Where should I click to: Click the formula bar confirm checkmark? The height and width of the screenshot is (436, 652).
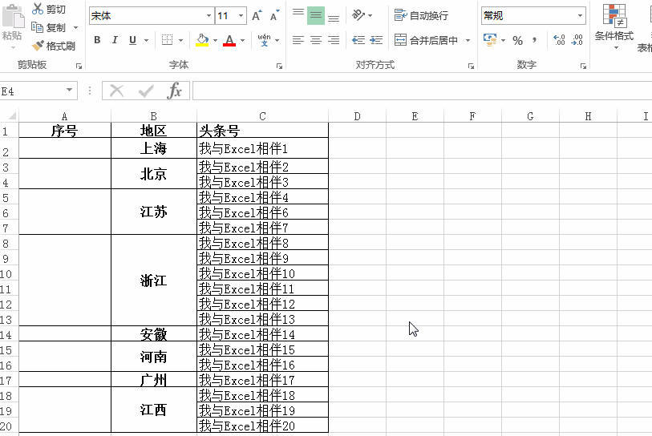click(x=146, y=91)
